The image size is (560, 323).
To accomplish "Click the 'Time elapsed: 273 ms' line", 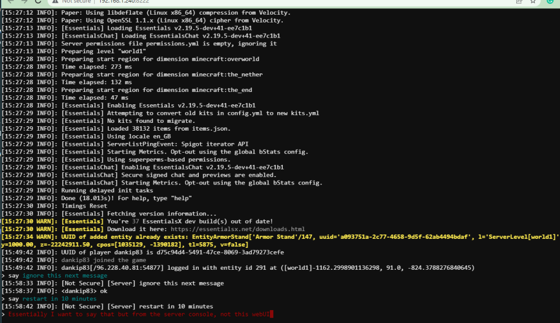I will [x=67, y=67].
